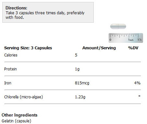
Task: Select the Protein row label
Action: [10, 69]
